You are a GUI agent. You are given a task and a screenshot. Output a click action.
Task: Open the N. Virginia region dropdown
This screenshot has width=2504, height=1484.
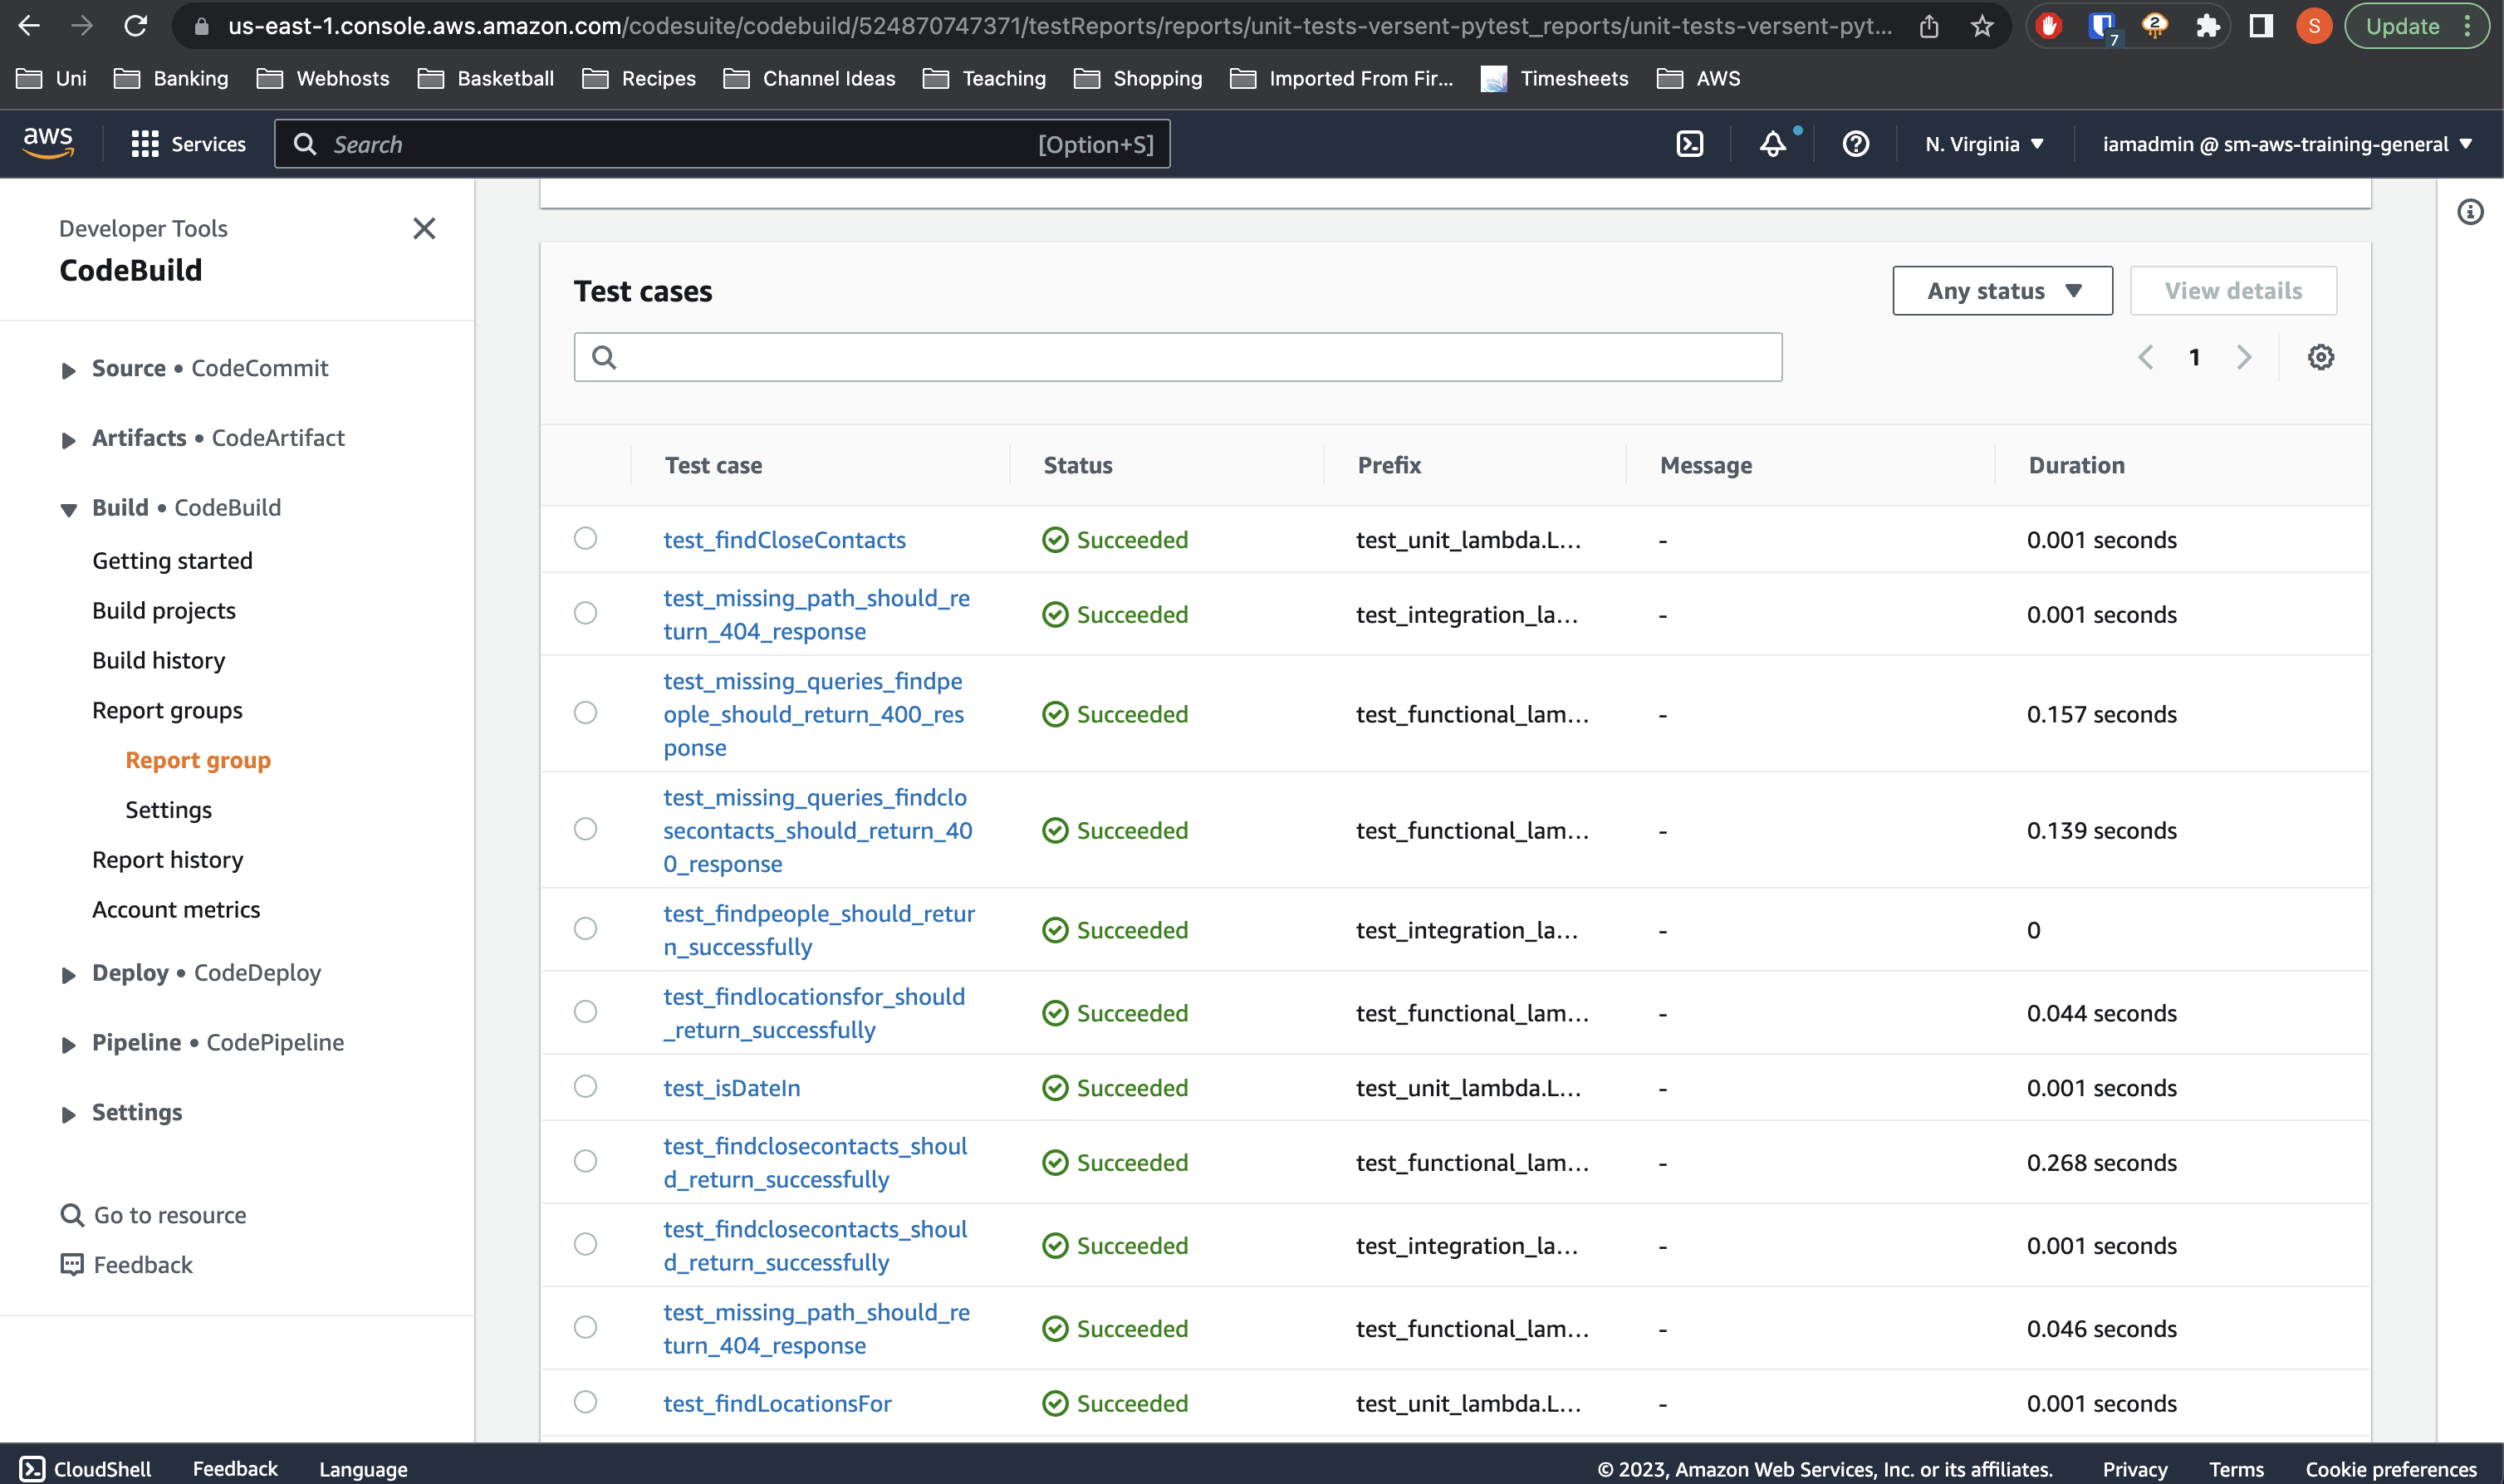(x=1984, y=143)
